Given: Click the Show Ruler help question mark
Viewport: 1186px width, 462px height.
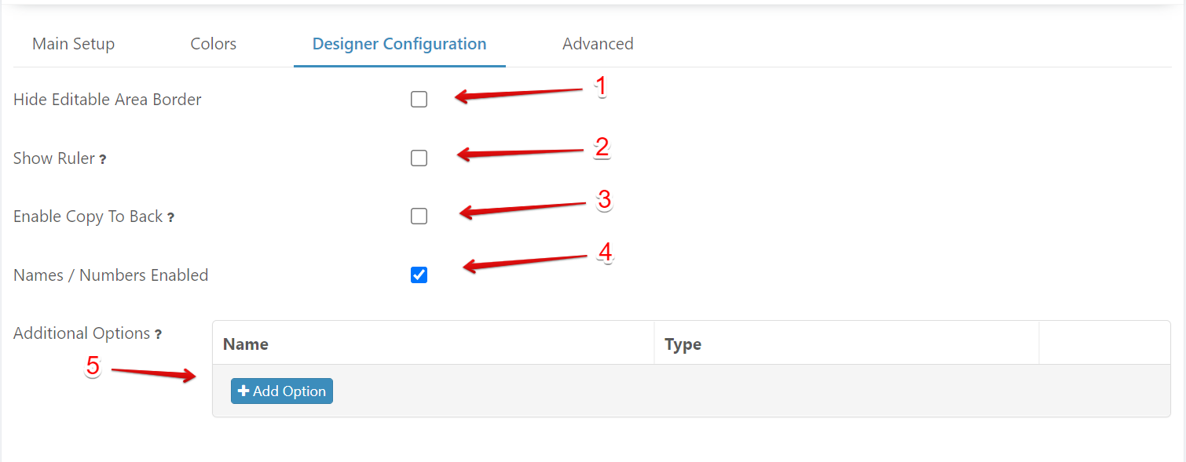Looking at the screenshot, I should (x=103, y=159).
